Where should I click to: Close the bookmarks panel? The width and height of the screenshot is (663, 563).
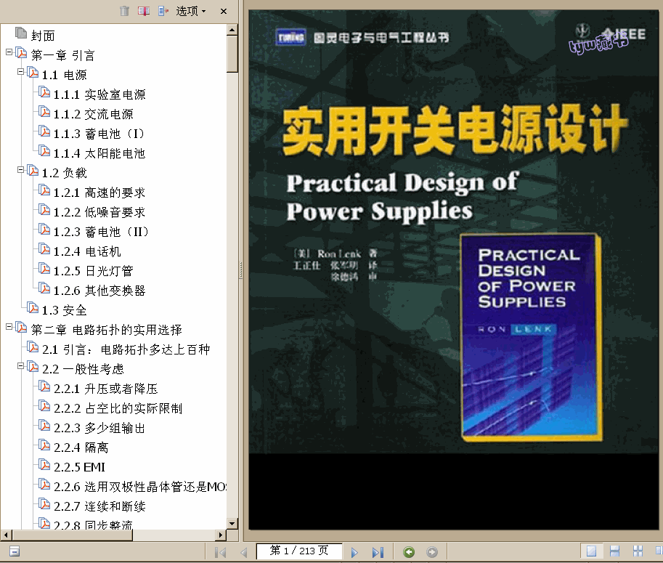224,11
